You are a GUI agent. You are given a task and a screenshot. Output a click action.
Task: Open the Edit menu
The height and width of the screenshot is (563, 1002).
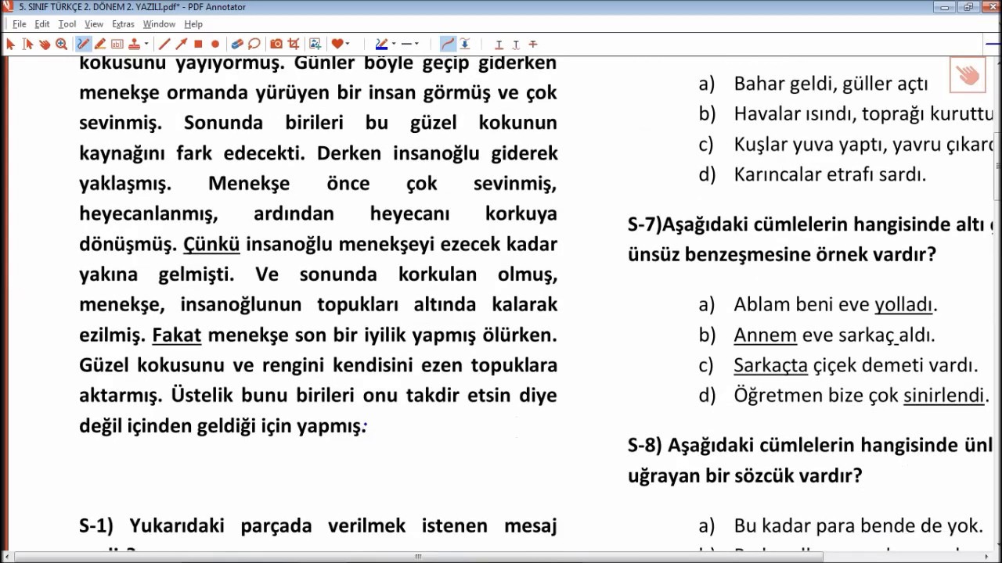coord(42,24)
